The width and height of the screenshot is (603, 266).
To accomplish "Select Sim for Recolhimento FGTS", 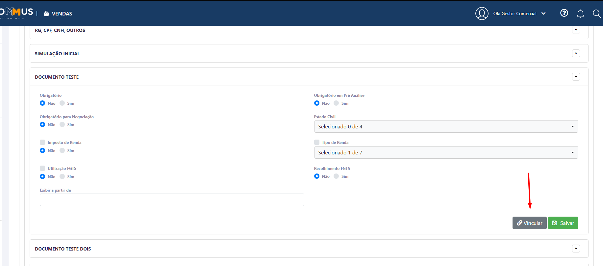I will coord(336,176).
